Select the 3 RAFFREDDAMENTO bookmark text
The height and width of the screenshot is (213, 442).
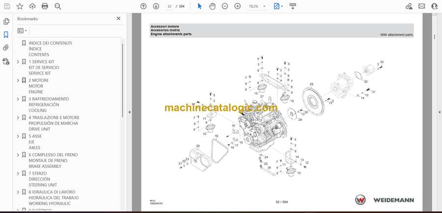(x=49, y=104)
